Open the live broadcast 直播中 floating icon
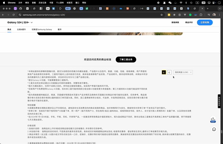The height and width of the screenshot is (144, 223). (x=213, y=119)
